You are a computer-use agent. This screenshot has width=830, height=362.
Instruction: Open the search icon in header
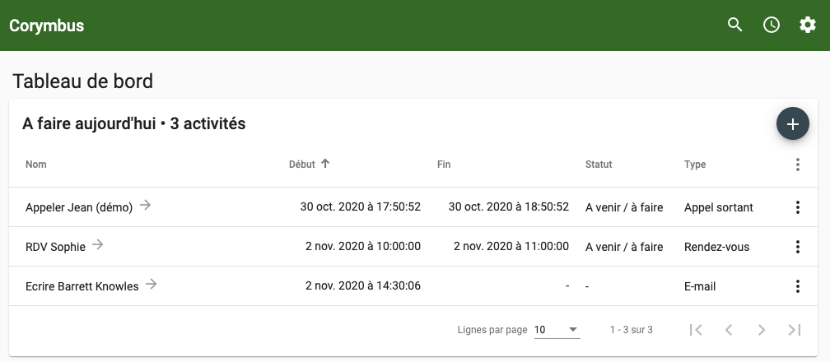click(734, 25)
